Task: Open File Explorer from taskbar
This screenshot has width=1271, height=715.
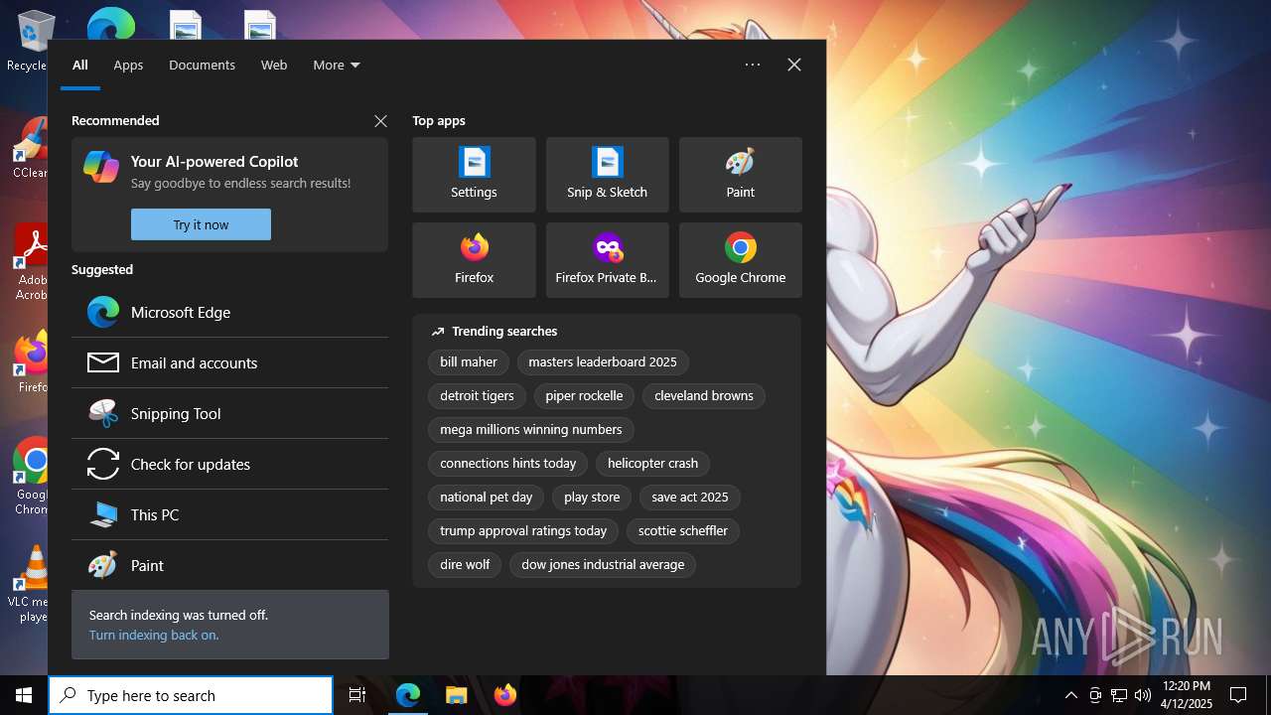Action: point(456,695)
